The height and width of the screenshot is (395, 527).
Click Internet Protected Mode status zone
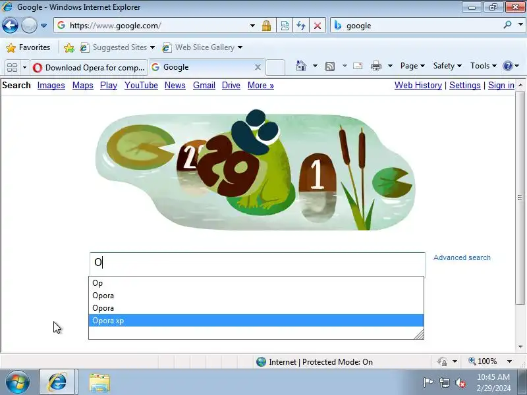(315, 361)
